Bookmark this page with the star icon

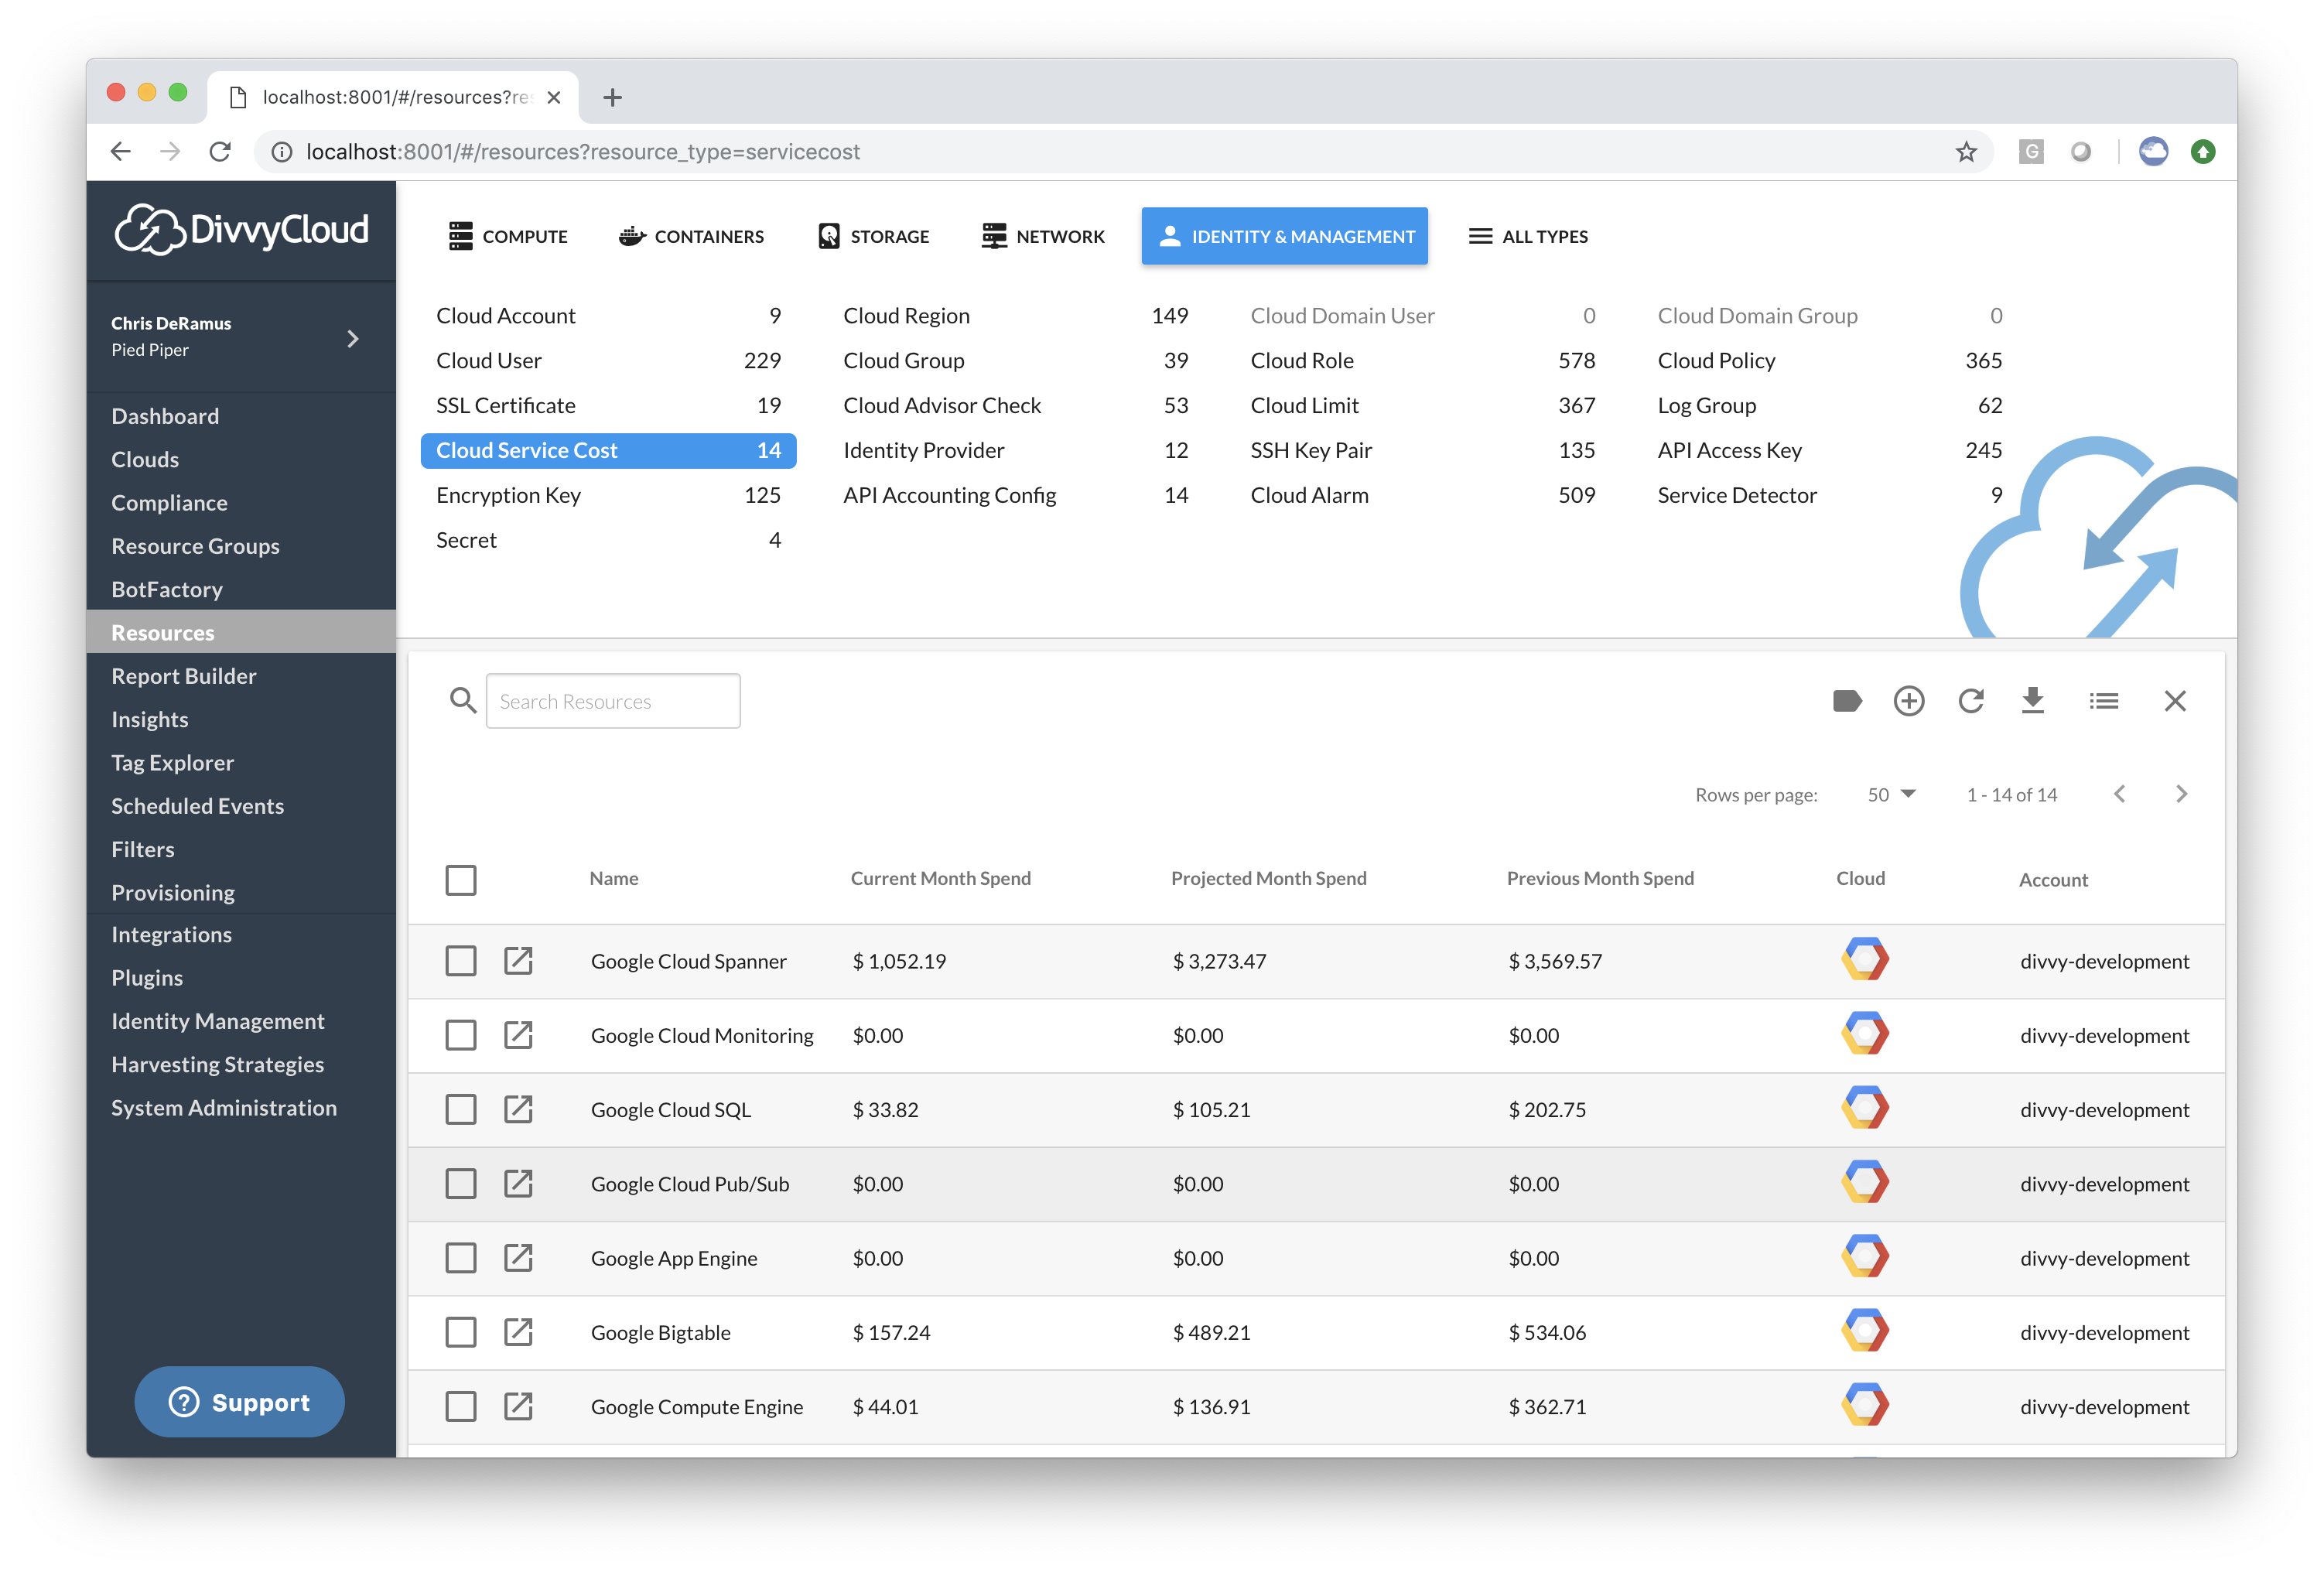pyautogui.click(x=1965, y=152)
